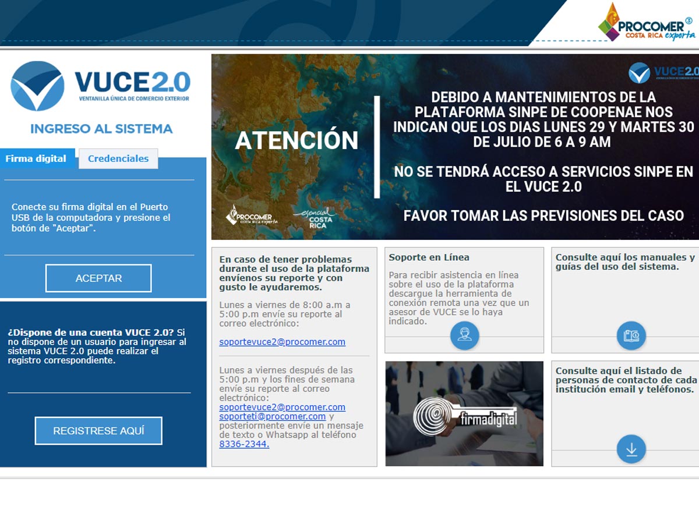Click the 'Para recibir asistencia en línea' paragraph

click(459, 298)
